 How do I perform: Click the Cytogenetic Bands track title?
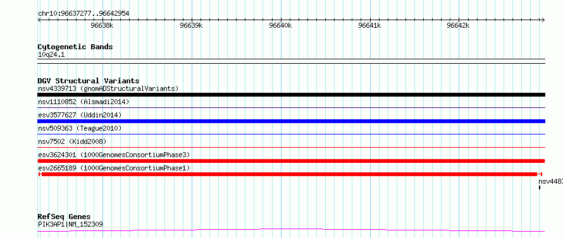coord(75,47)
